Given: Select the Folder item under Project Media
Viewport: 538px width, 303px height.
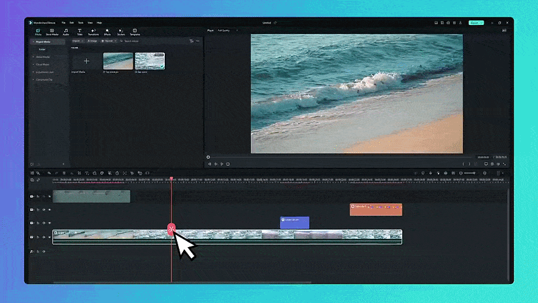Looking at the screenshot, I should (x=42, y=49).
